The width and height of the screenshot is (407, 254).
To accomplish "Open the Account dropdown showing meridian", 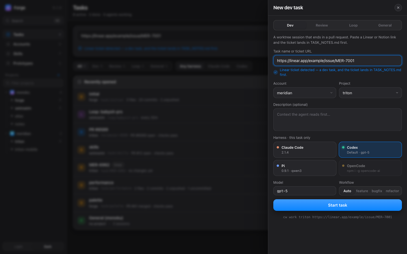I will [x=305, y=93].
